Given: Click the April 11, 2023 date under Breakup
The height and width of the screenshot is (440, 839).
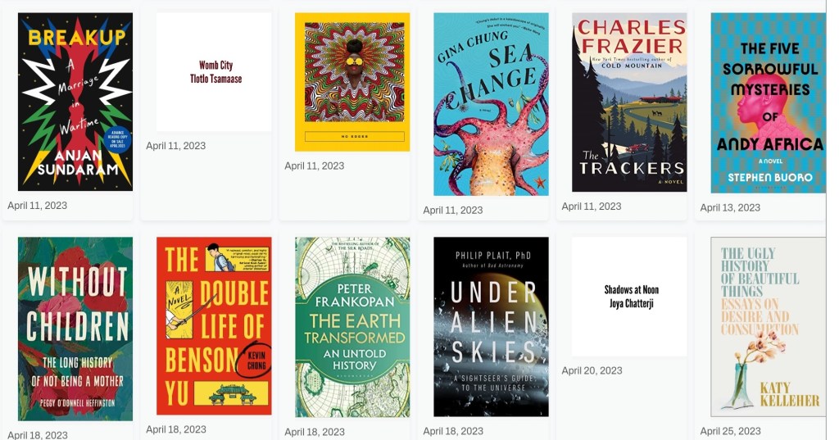Looking at the screenshot, I should pyautogui.click(x=38, y=206).
